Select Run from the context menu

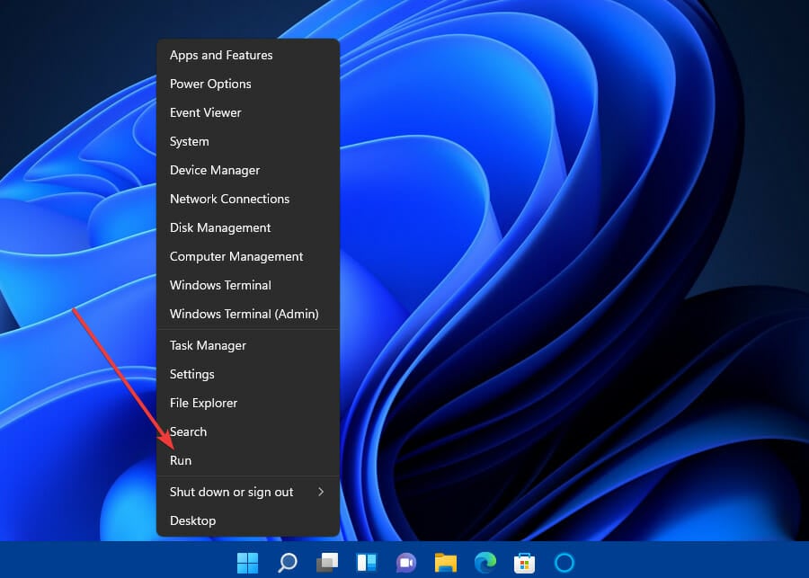coord(181,460)
